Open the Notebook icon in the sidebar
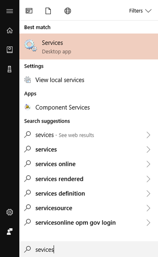The width and height of the screenshot is (158, 257). (x=10, y=50)
